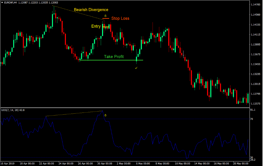Click the Entry text annotation
Viewport: 263px width, 166px height.
[x=96, y=26]
